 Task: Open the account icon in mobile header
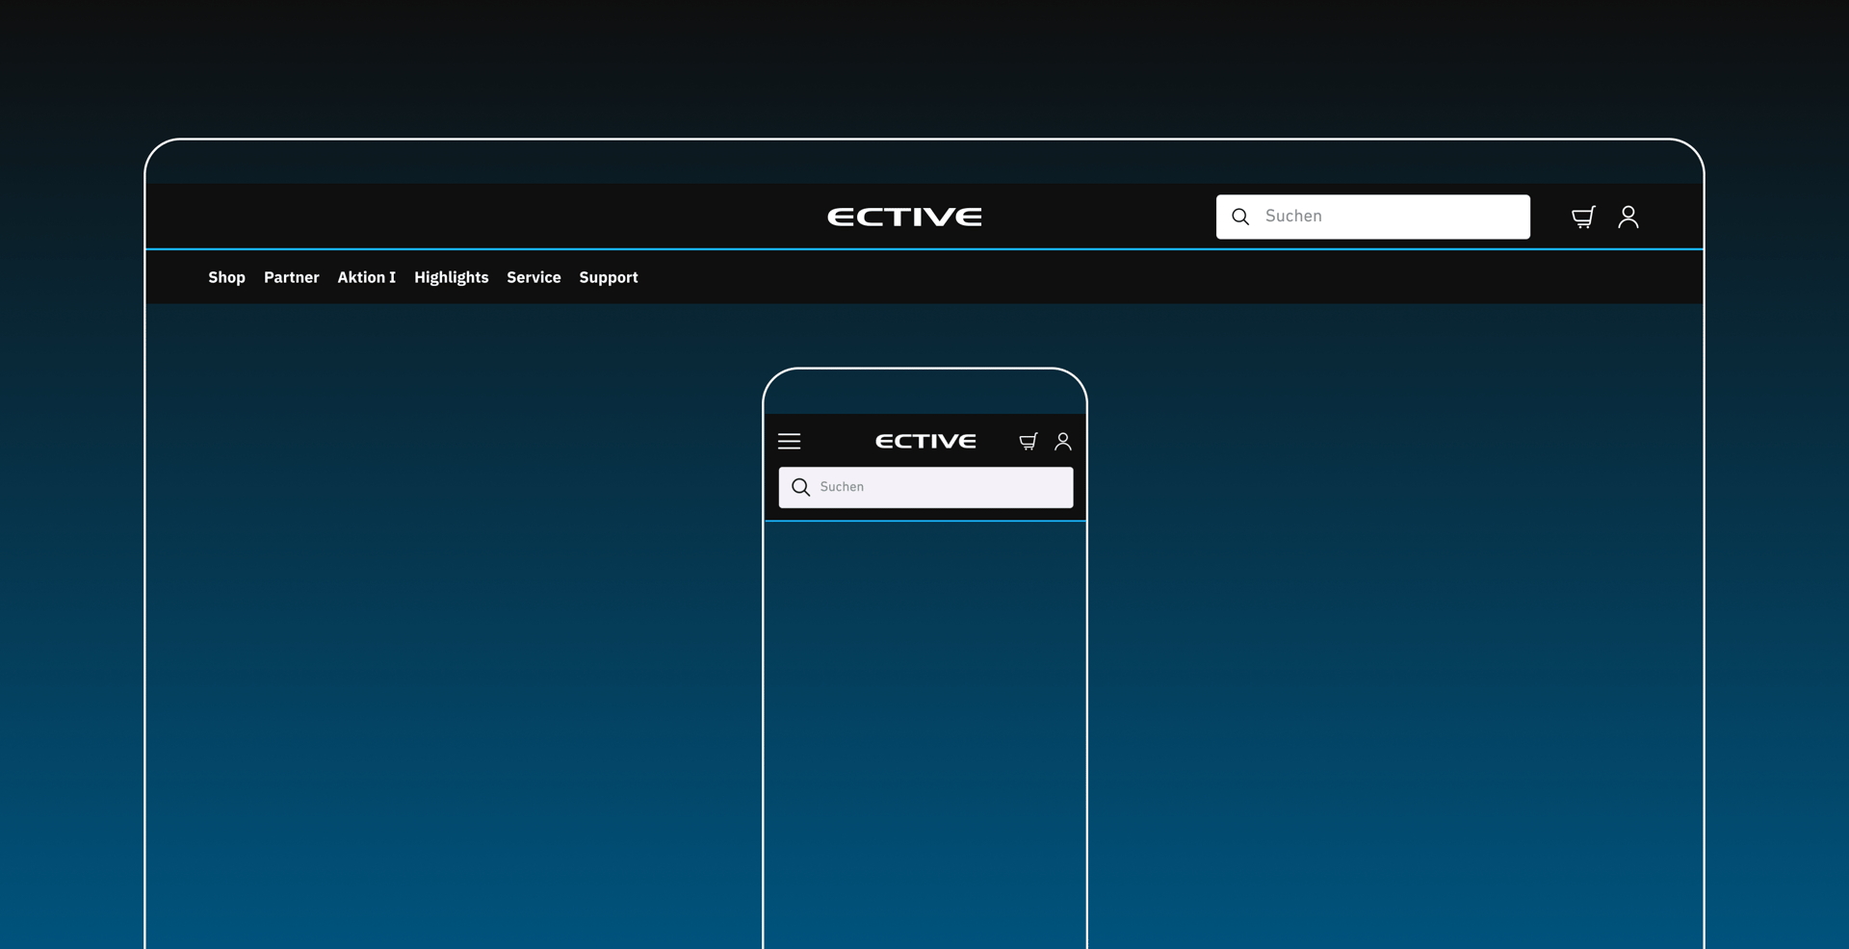1063,442
